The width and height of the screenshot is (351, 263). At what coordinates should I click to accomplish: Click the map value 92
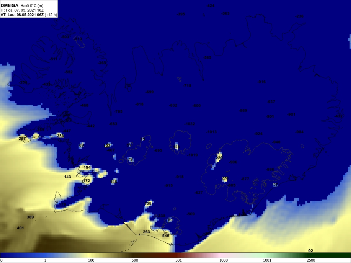click(311, 251)
